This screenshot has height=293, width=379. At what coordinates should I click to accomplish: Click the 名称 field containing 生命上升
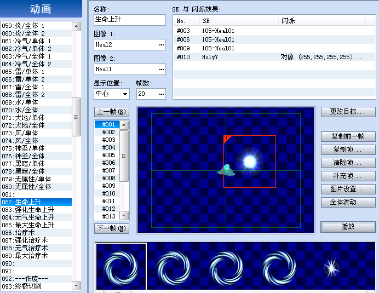[x=130, y=20]
